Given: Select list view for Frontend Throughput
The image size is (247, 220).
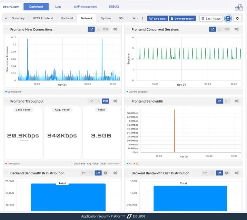Looking at the screenshot, I should 98,101.
